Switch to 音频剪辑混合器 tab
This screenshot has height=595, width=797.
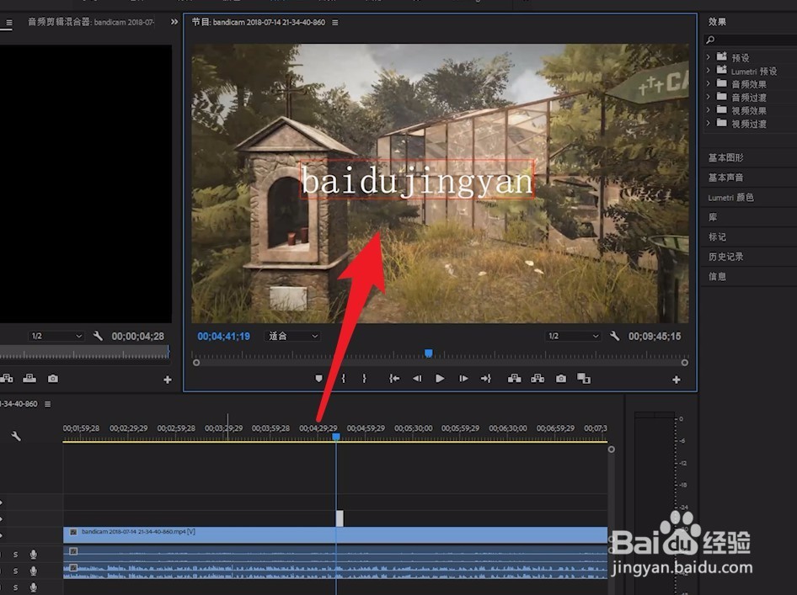click(x=91, y=22)
